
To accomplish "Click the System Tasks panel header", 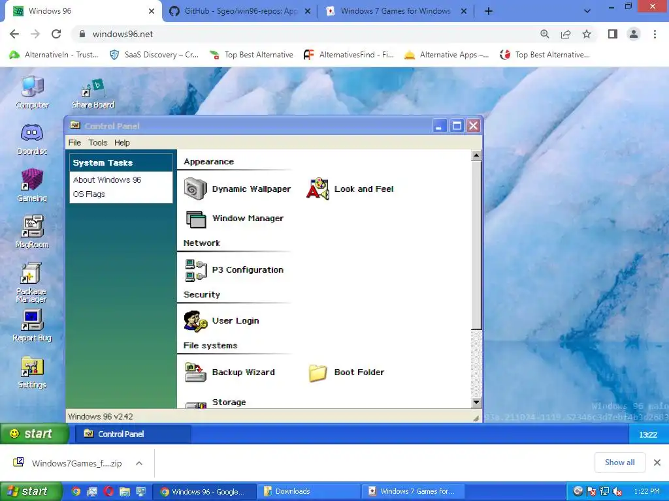I will point(121,162).
